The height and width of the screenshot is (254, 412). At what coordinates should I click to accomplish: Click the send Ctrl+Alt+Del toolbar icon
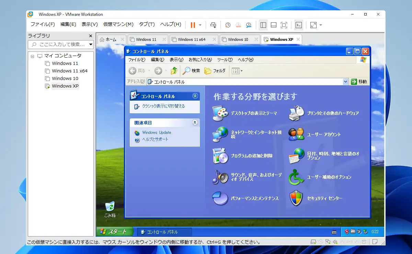pos(213,25)
